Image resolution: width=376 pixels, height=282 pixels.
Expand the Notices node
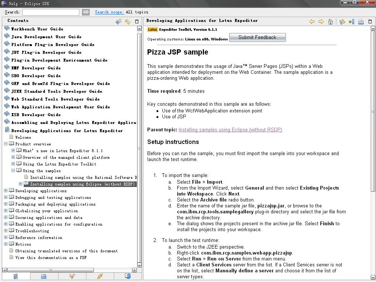[x=6, y=244]
